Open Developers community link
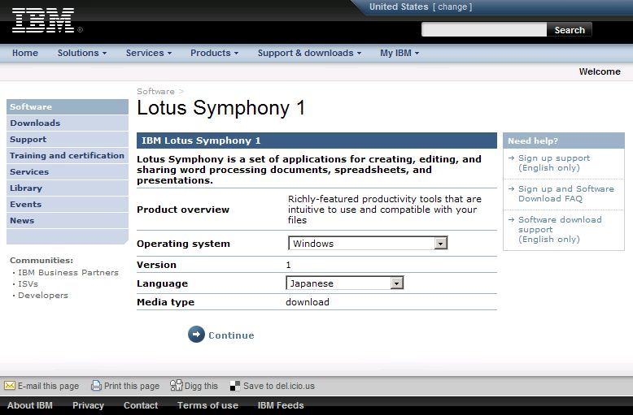 43,295
